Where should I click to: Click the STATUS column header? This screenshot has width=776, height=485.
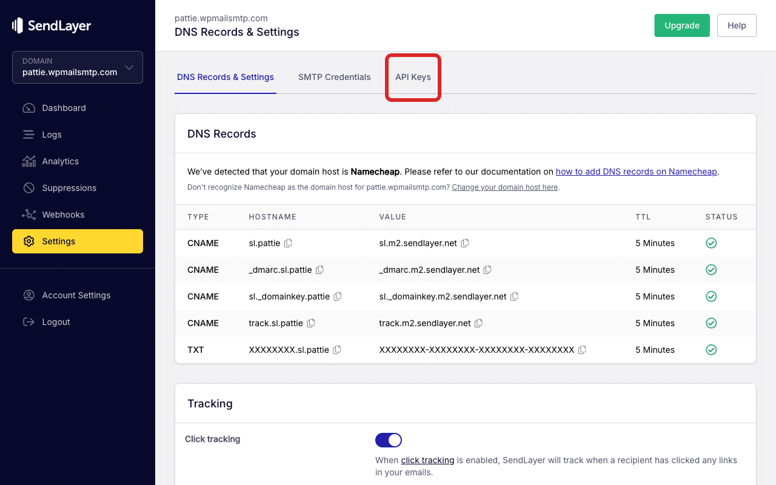[721, 217]
